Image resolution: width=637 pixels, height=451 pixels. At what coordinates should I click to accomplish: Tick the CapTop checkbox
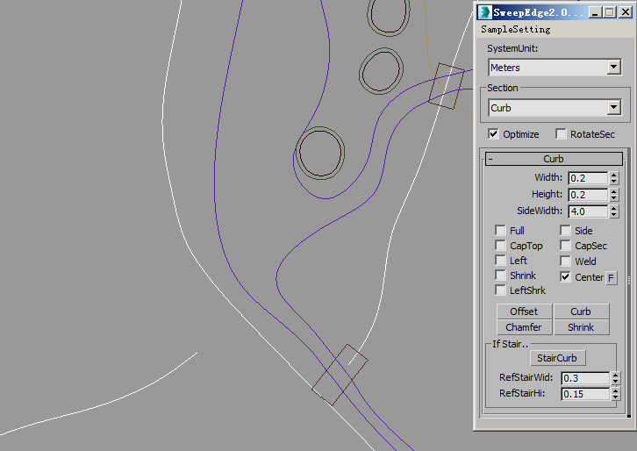coord(500,246)
